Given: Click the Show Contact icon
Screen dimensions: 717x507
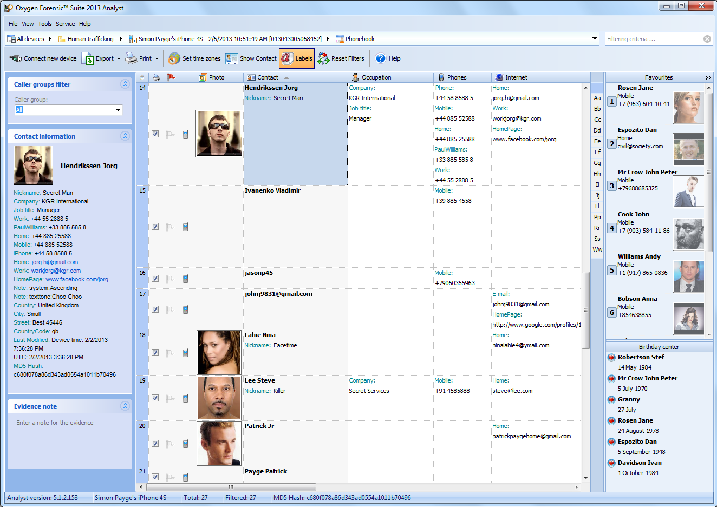Looking at the screenshot, I should (x=232, y=58).
